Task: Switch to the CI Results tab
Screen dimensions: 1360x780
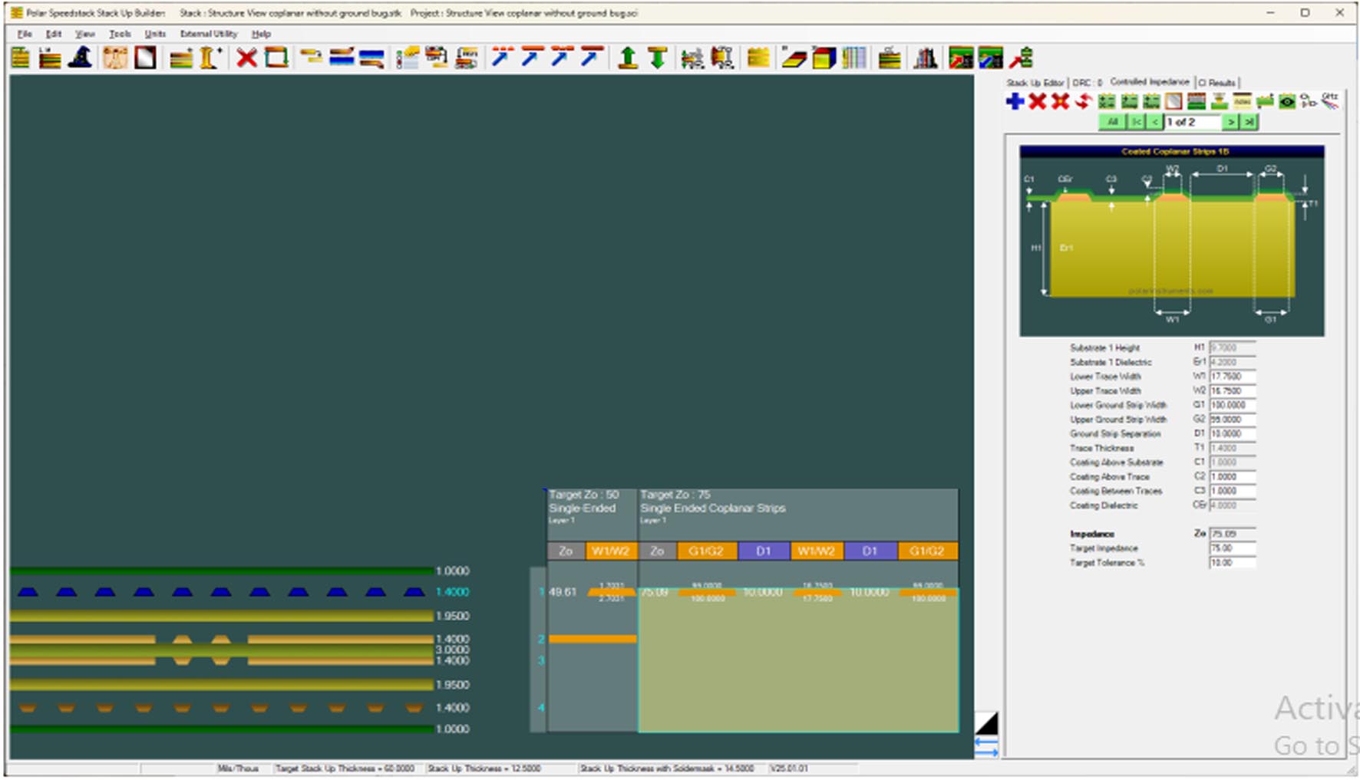Action: [x=1217, y=83]
